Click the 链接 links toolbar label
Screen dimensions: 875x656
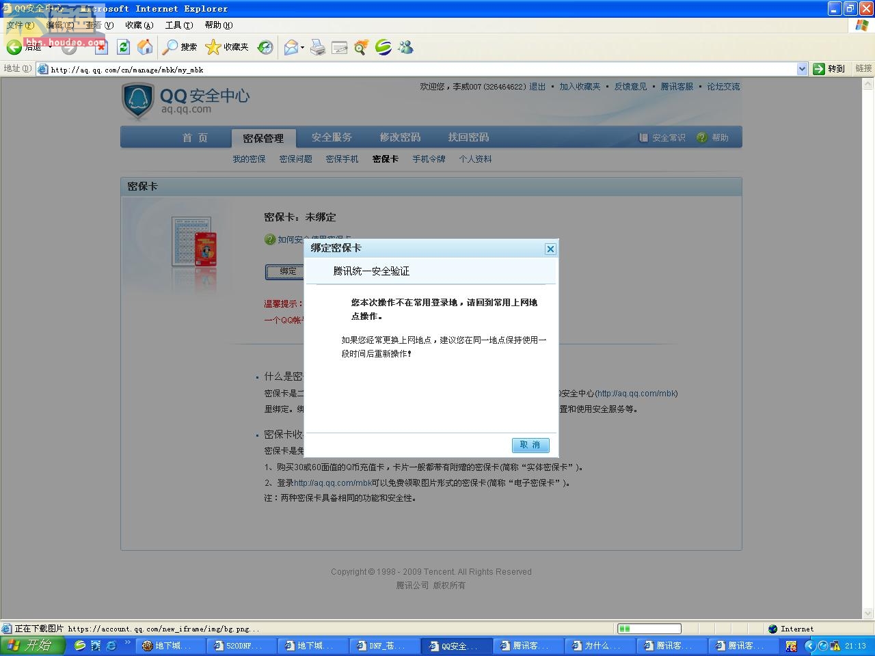coord(863,68)
